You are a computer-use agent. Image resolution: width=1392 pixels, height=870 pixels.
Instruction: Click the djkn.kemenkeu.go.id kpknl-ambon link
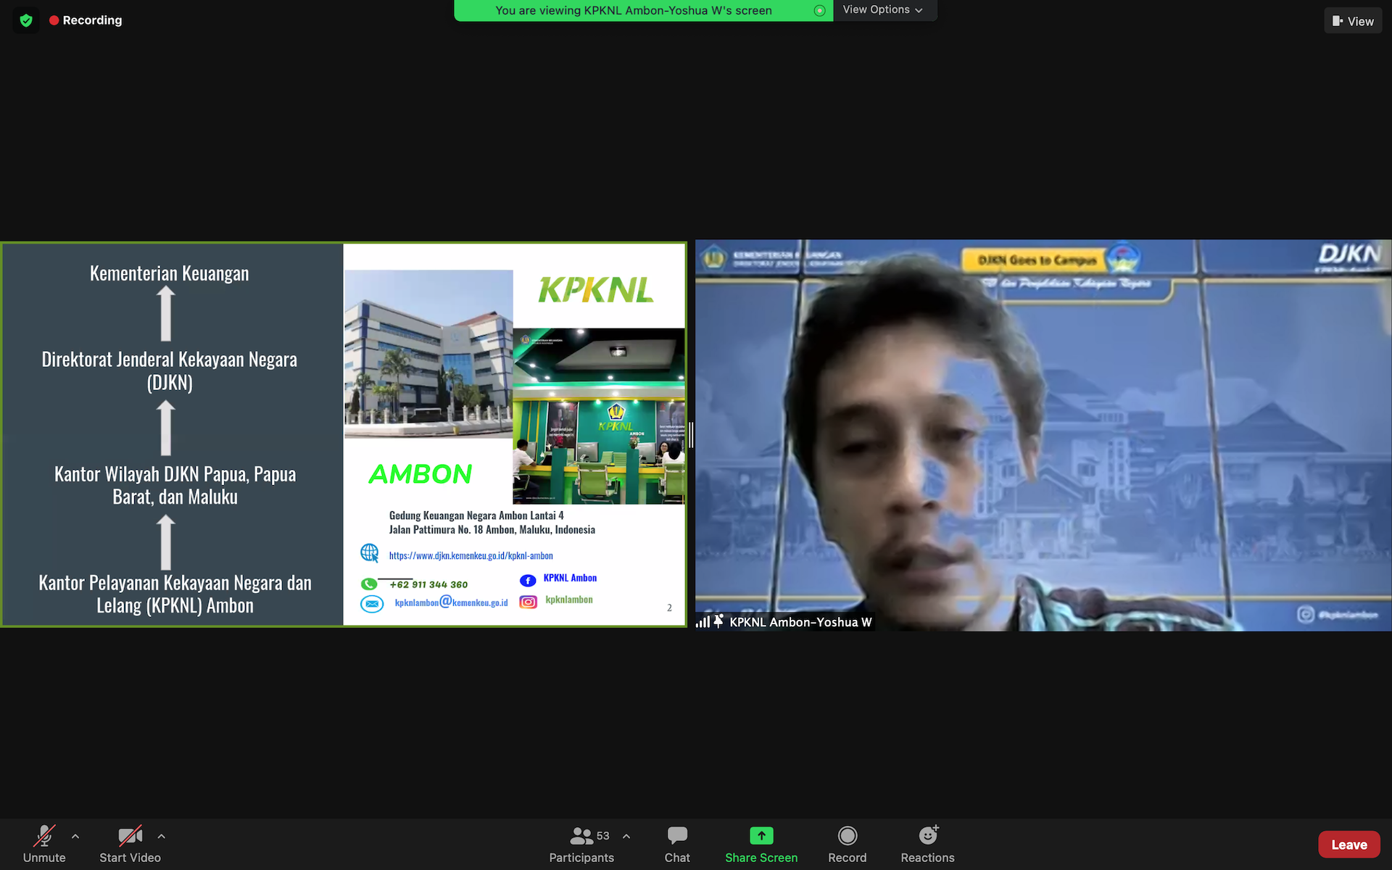[x=471, y=555]
